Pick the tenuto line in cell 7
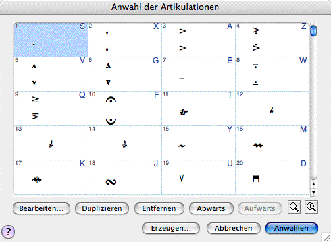Screen dimensions: 331x242 198,75
